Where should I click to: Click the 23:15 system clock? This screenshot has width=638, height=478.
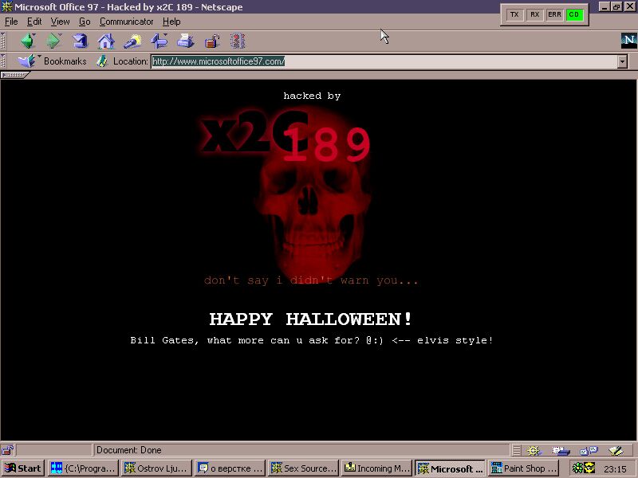pos(615,468)
